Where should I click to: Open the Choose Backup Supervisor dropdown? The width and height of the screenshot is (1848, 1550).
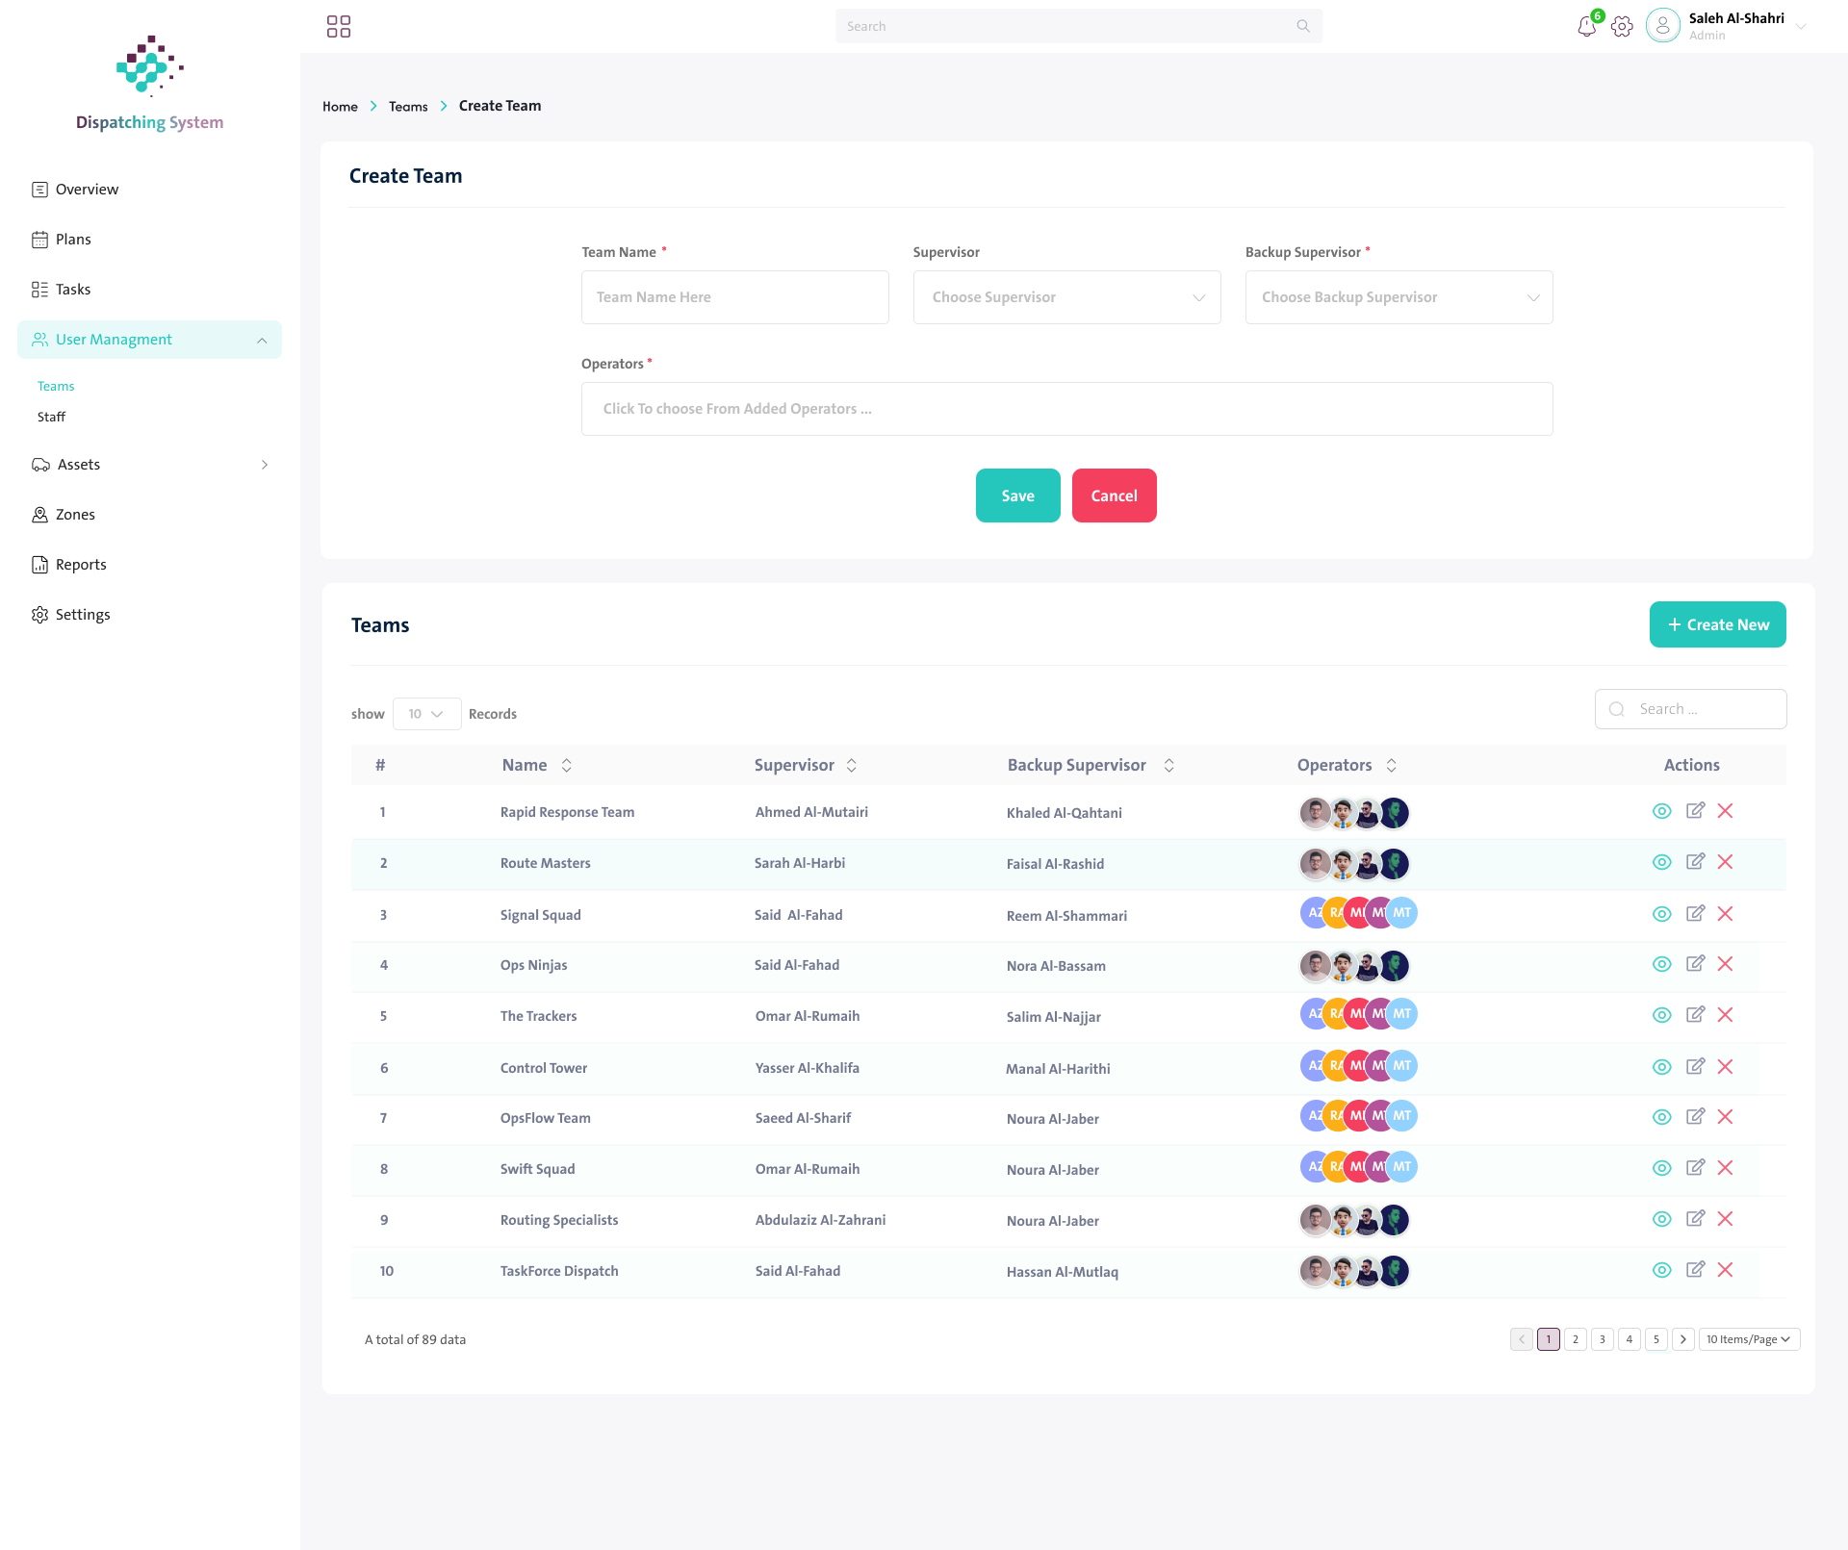click(1399, 297)
